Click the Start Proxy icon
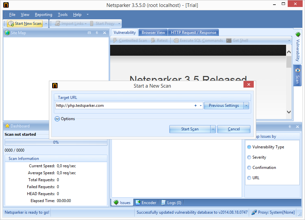 tap(91, 24)
